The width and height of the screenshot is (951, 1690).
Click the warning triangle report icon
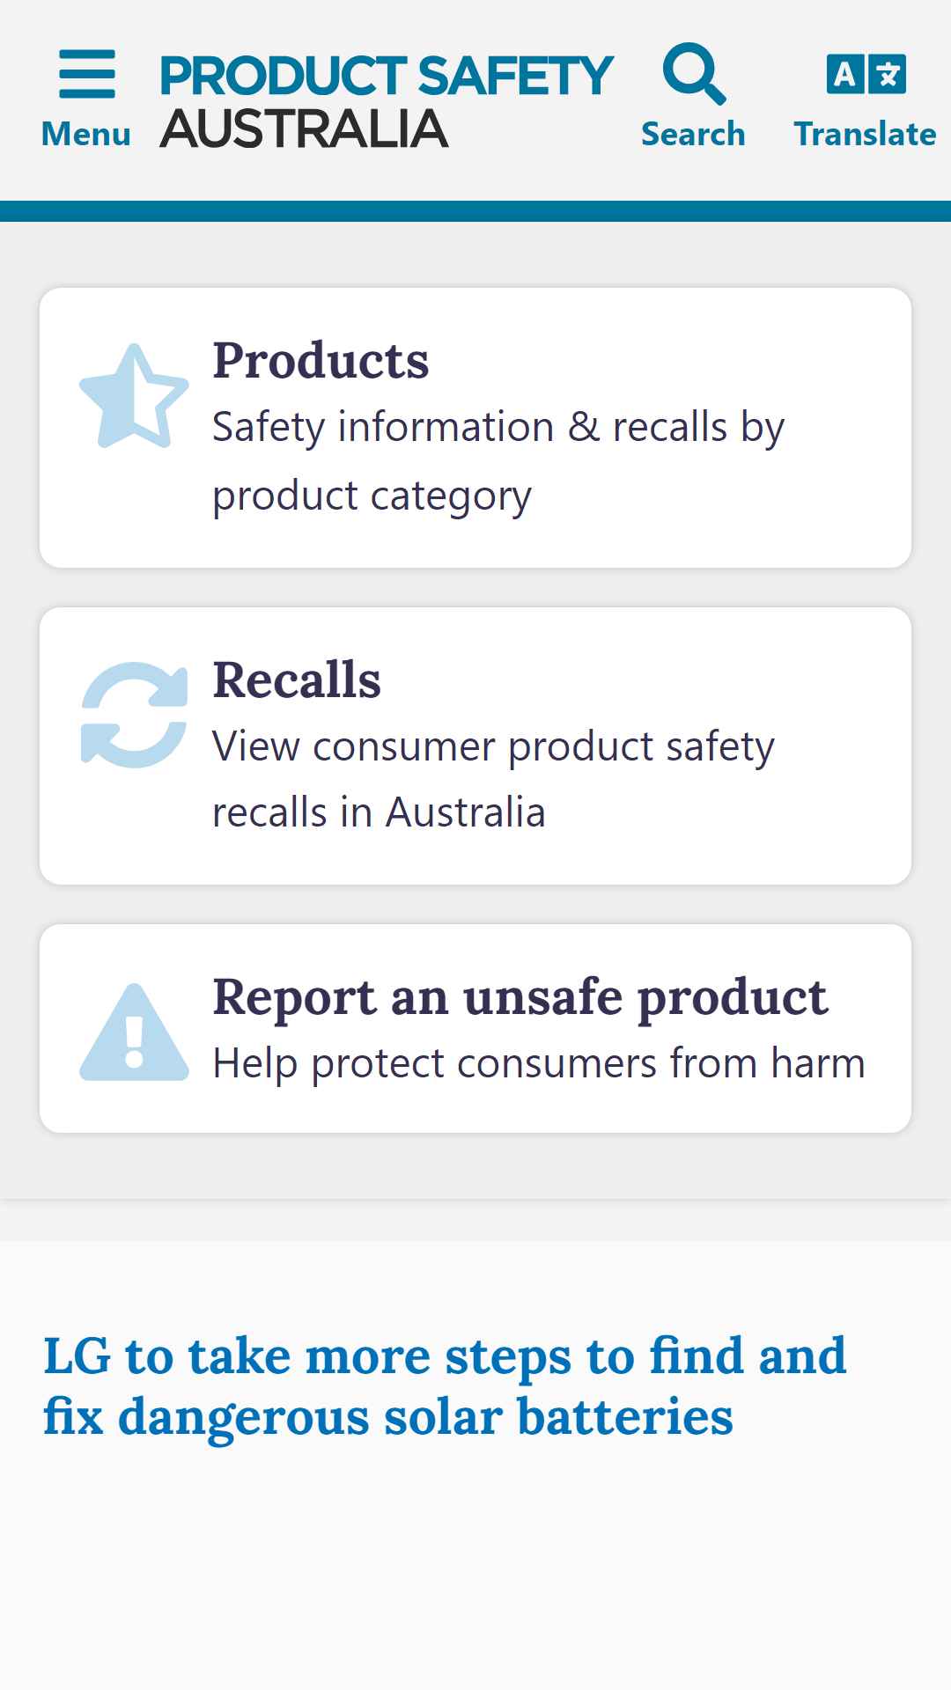click(134, 1032)
